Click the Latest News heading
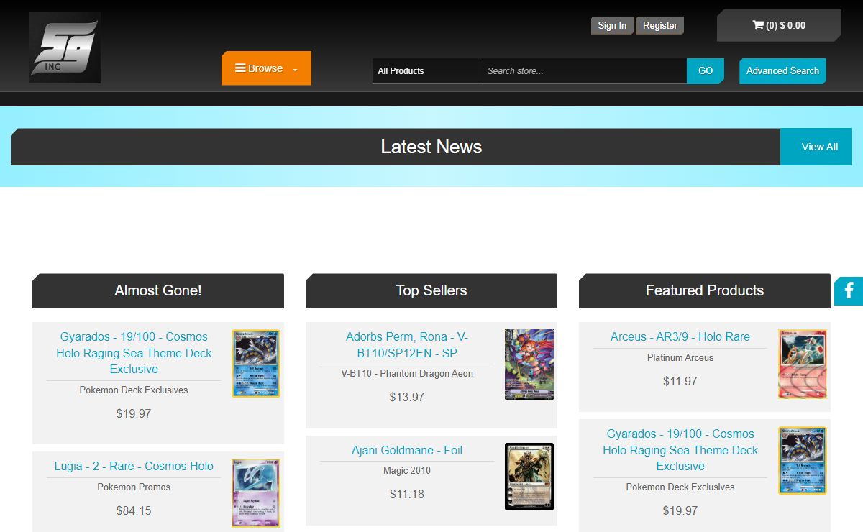 point(431,147)
